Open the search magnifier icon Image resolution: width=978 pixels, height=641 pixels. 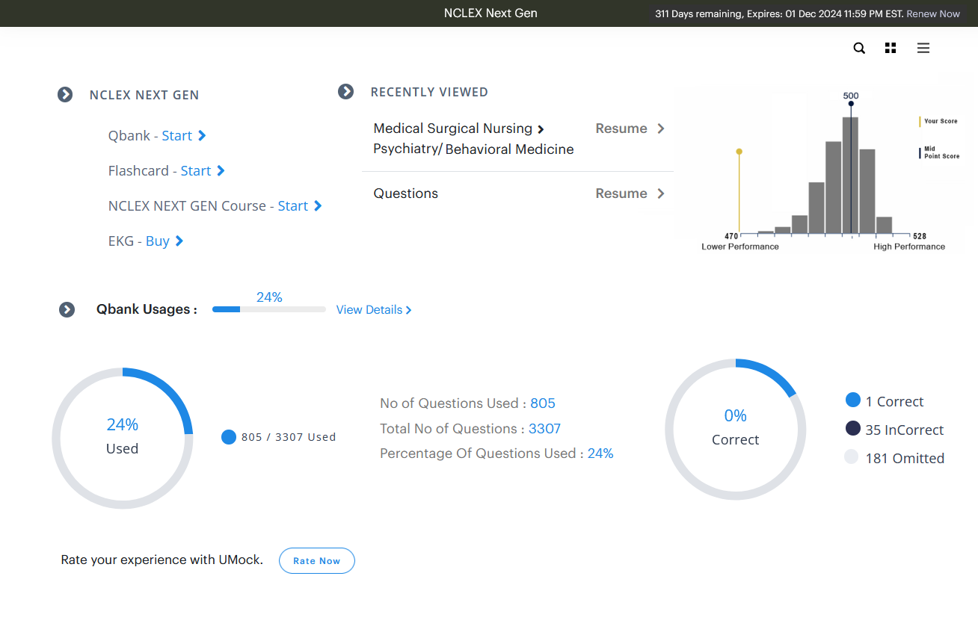859,48
